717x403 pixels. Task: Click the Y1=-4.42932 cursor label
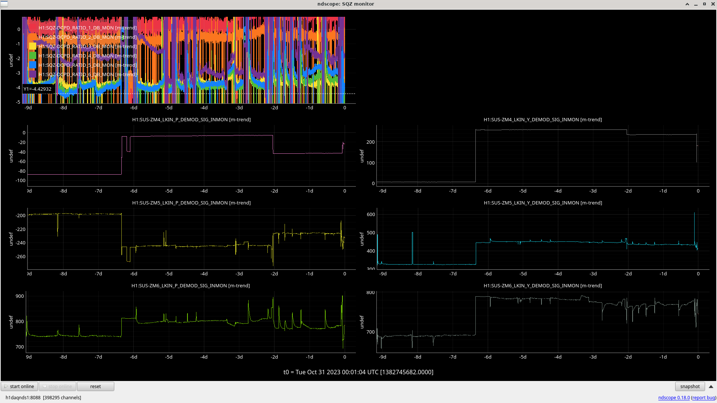coord(37,89)
